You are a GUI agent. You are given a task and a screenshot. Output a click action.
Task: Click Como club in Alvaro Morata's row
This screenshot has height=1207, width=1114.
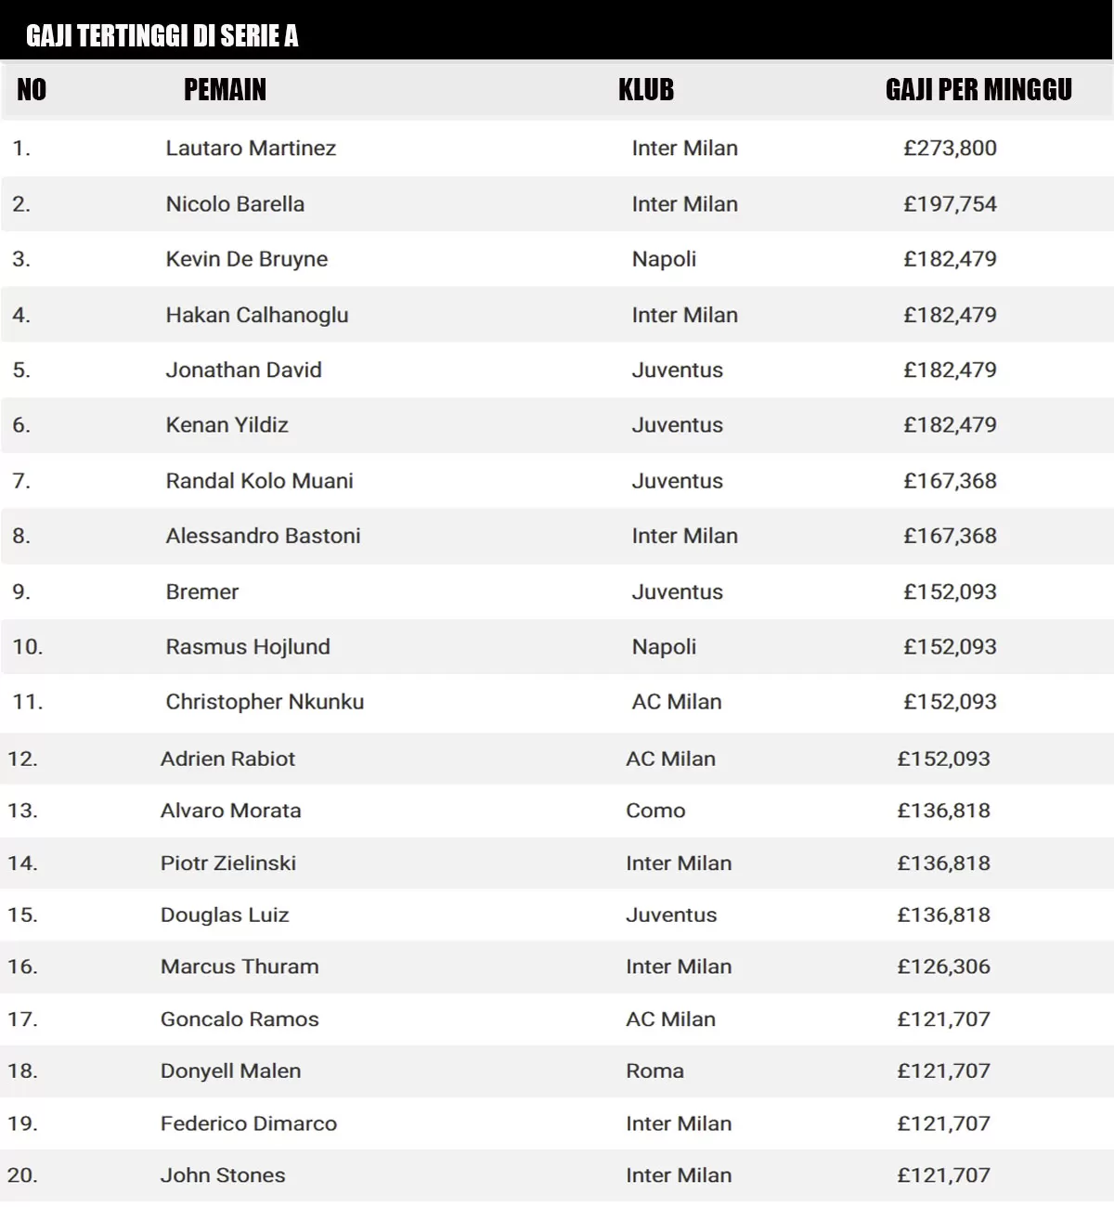pos(655,811)
